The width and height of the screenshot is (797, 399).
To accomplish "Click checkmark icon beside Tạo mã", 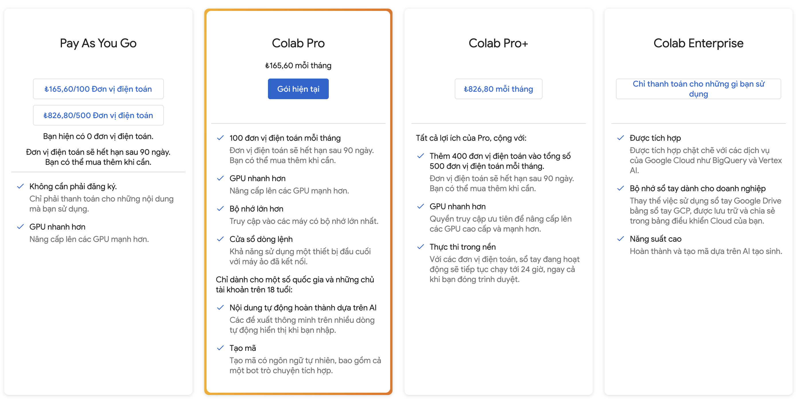I will point(220,348).
